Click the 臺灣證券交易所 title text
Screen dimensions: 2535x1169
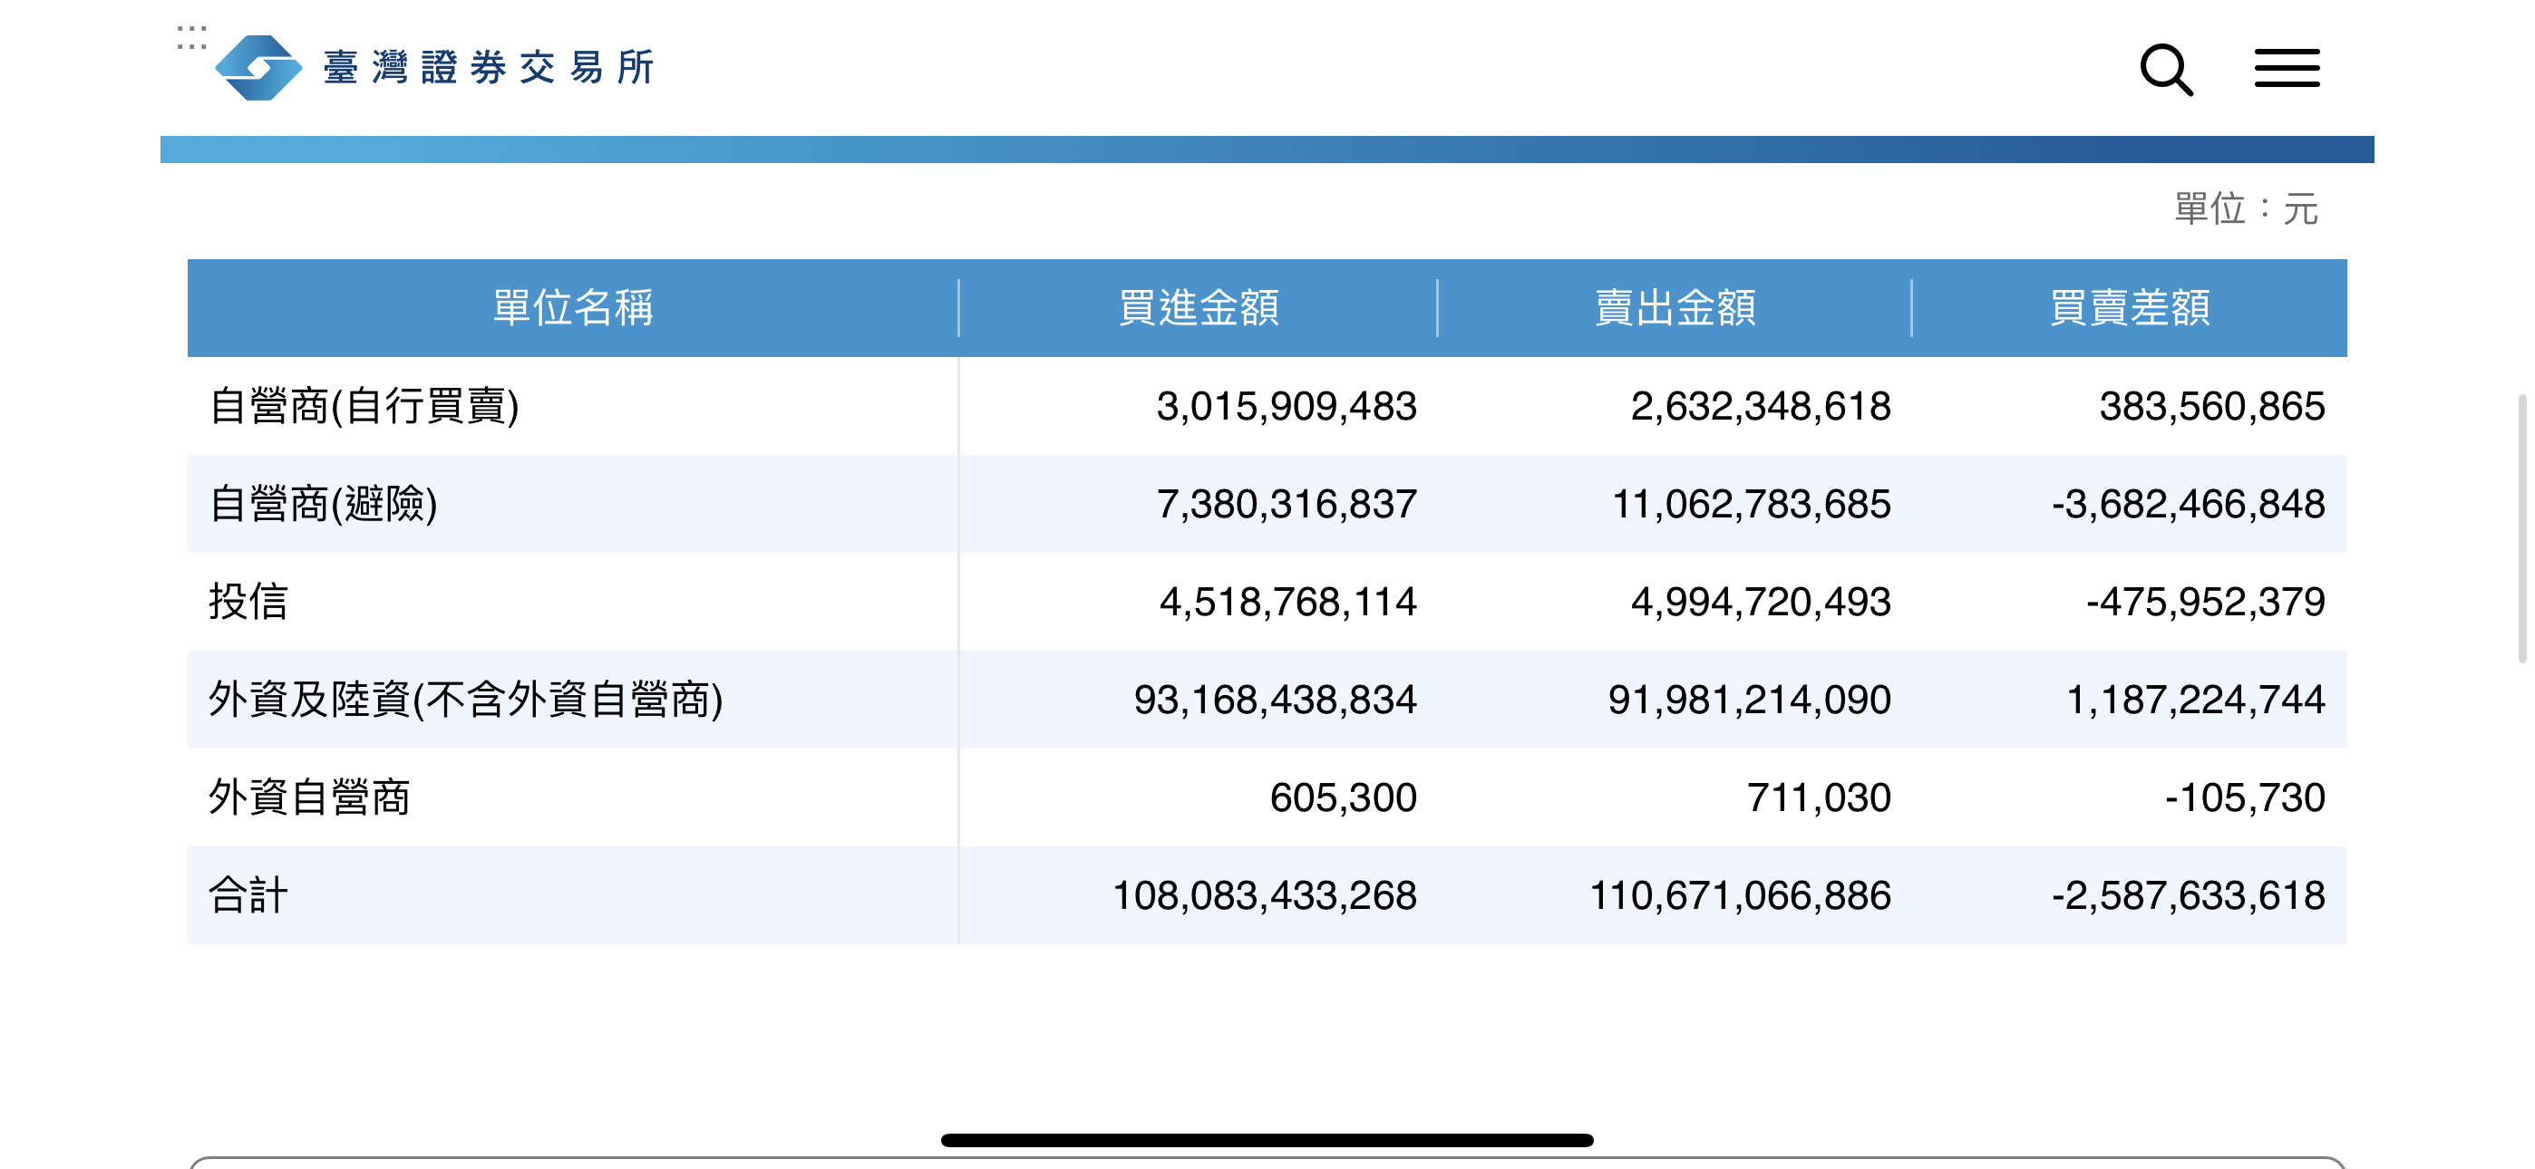[x=489, y=68]
